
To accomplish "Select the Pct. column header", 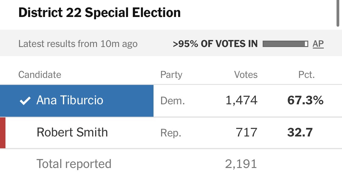I will pos(306,75).
